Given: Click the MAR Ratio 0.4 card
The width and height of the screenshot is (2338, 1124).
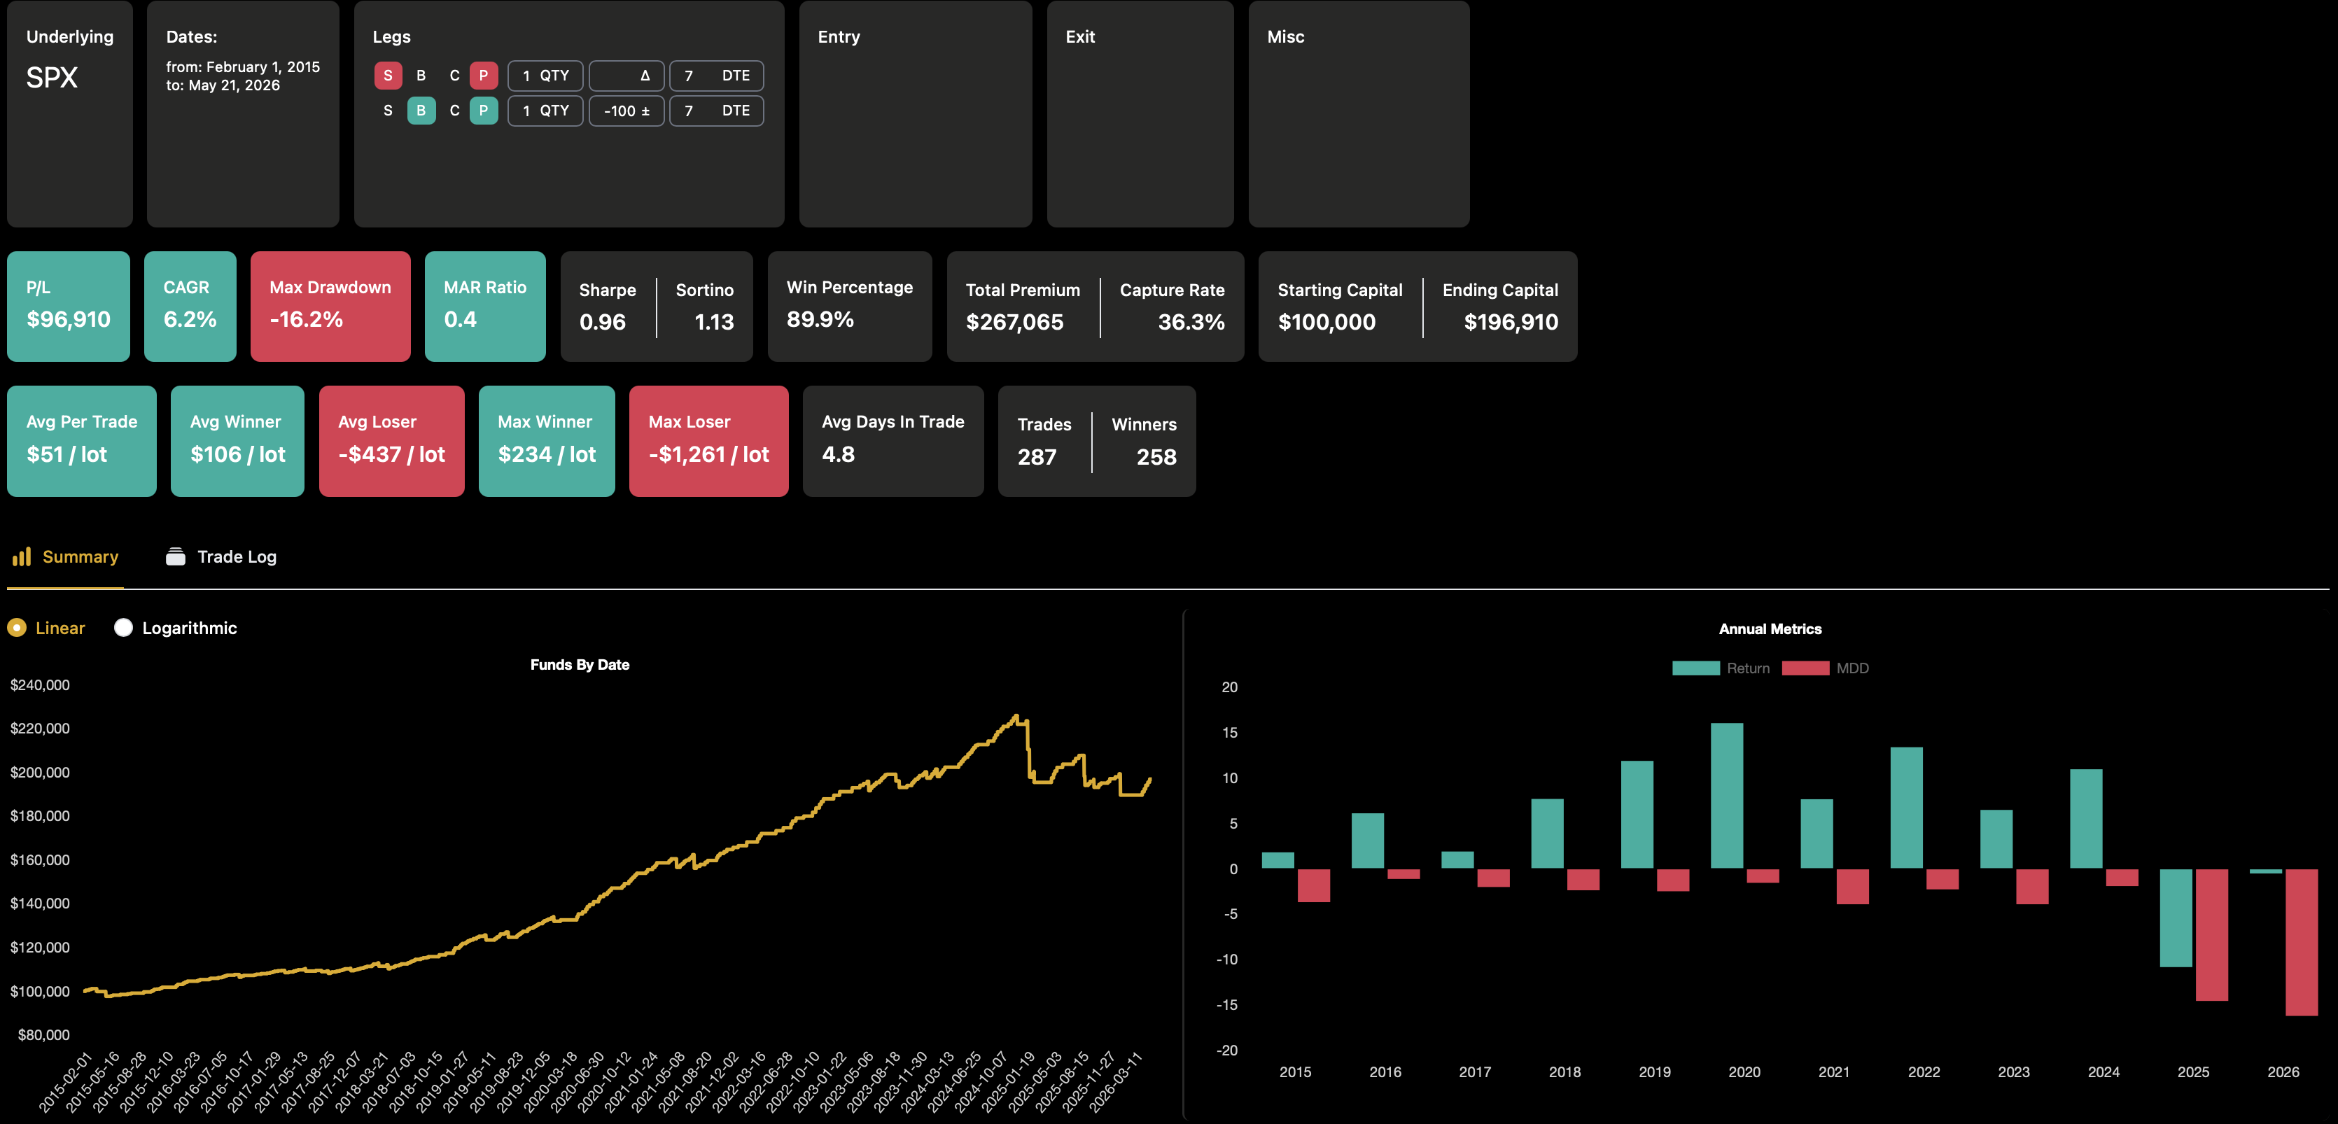Looking at the screenshot, I should pos(486,307).
